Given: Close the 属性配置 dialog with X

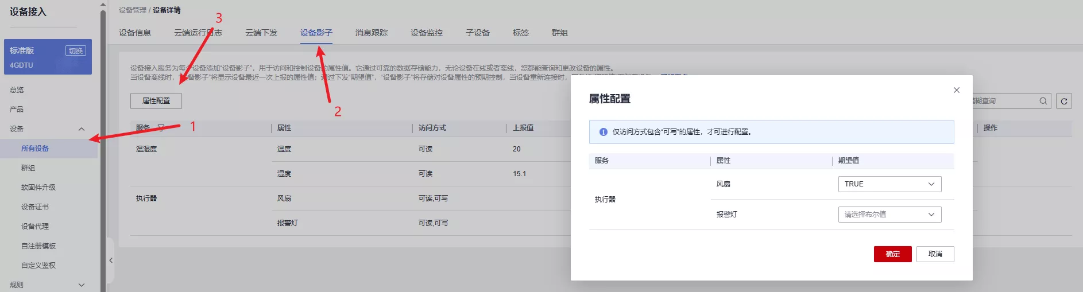Looking at the screenshot, I should coord(956,90).
